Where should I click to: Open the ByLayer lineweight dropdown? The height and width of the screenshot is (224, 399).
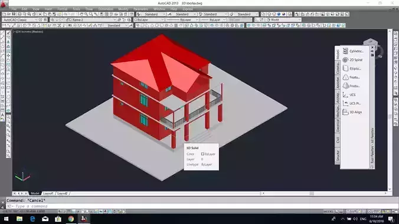213,19
